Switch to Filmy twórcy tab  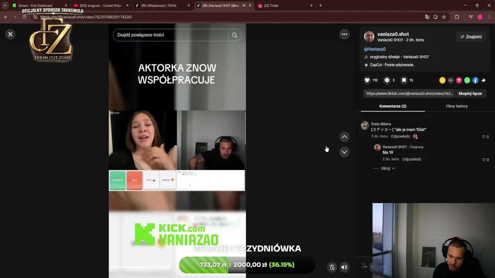pyautogui.click(x=457, y=106)
